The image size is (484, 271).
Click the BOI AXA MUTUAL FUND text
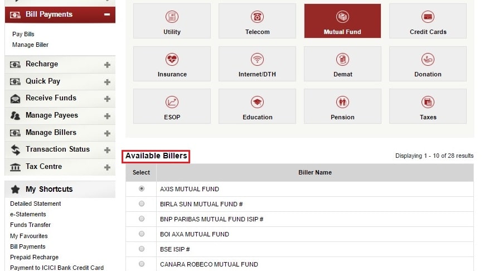(195, 234)
